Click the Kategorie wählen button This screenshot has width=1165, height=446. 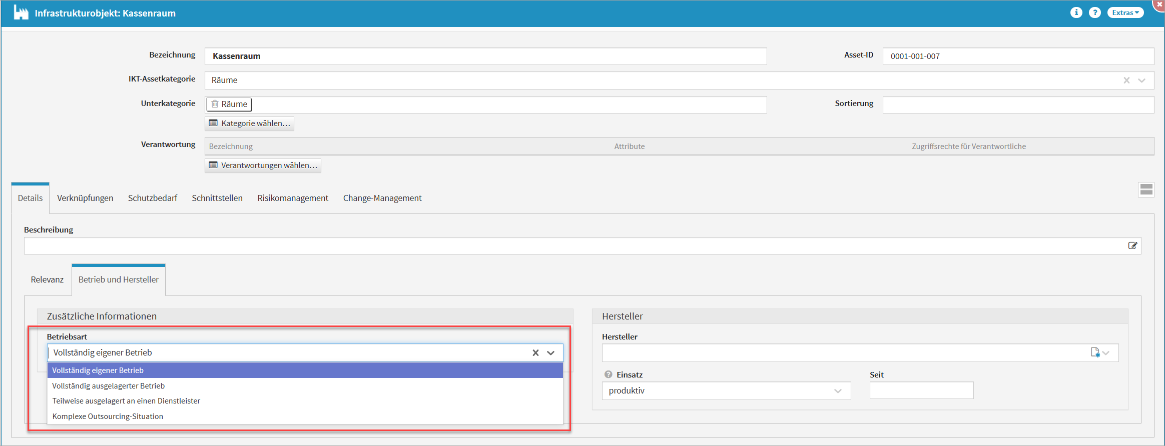pos(250,123)
